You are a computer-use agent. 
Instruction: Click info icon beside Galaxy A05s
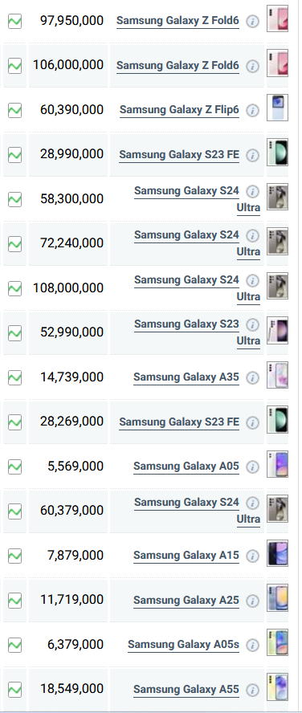click(253, 646)
